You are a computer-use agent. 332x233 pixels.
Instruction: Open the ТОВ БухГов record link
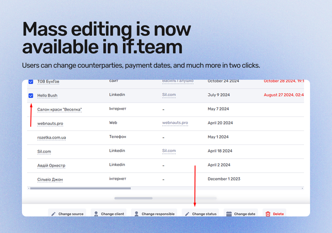tap(48, 81)
